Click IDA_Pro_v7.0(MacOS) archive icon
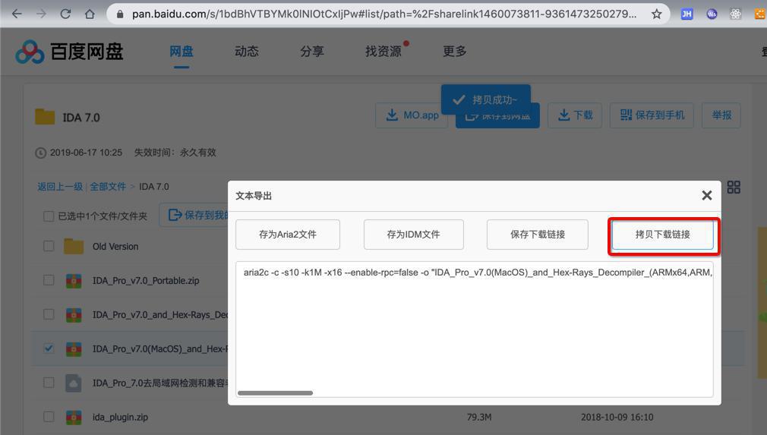This screenshot has width=767, height=435. coord(74,348)
